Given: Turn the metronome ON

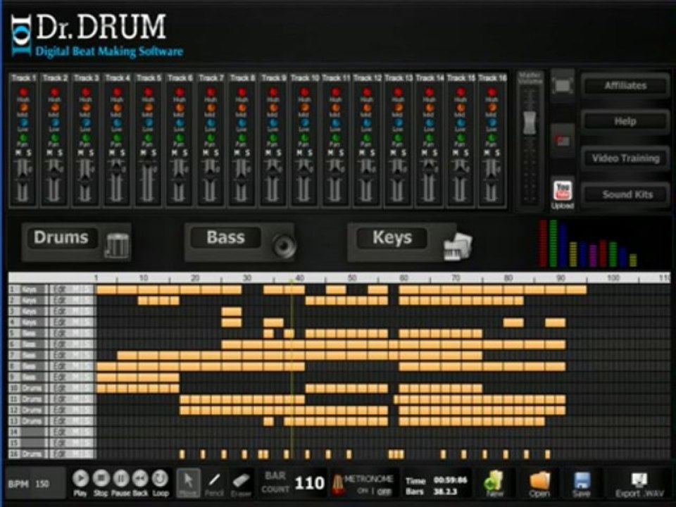Looking at the screenshot, I should pos(362,491).
